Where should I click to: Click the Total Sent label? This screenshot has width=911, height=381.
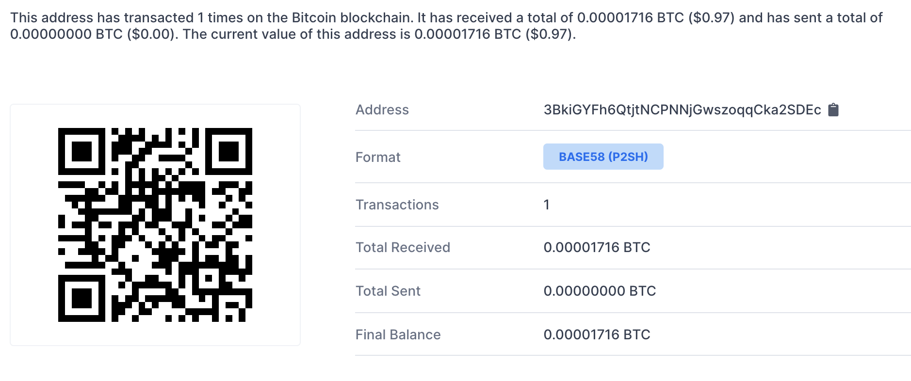[388, 291]
